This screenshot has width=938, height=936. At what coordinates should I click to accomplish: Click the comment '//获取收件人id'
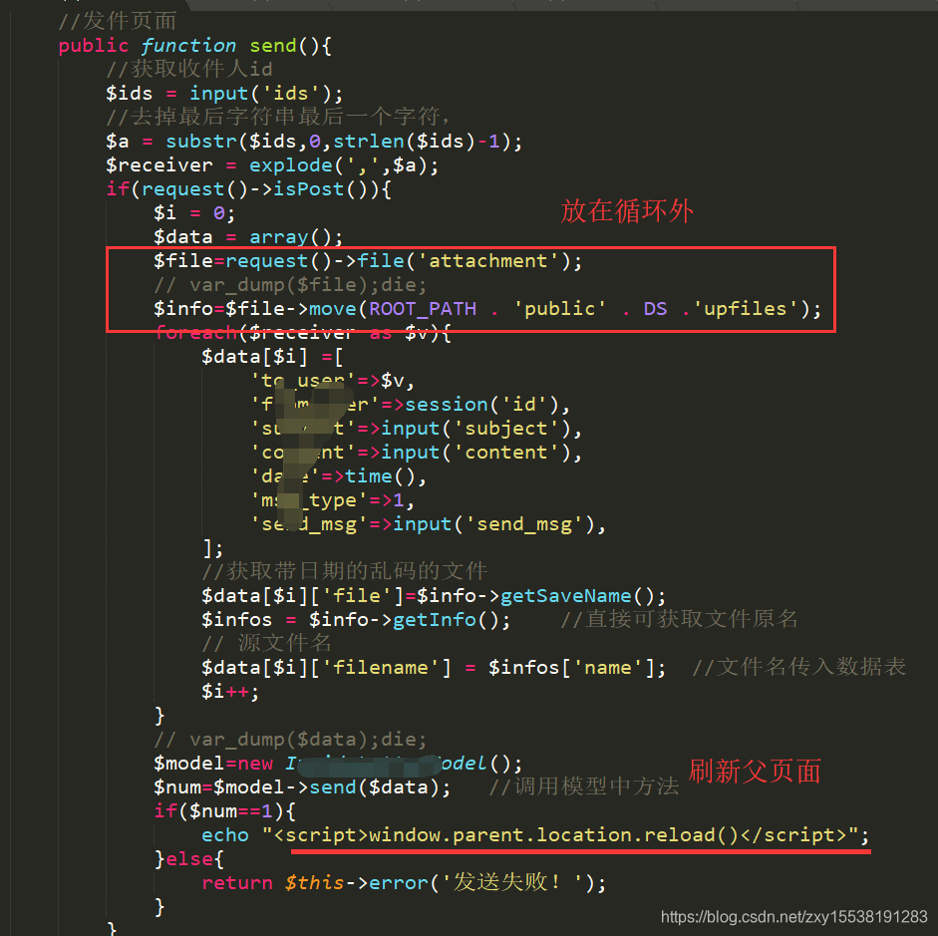(189, 70)
